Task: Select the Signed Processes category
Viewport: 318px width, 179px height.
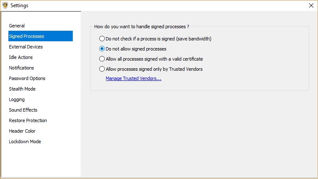Action: [26, 36]
